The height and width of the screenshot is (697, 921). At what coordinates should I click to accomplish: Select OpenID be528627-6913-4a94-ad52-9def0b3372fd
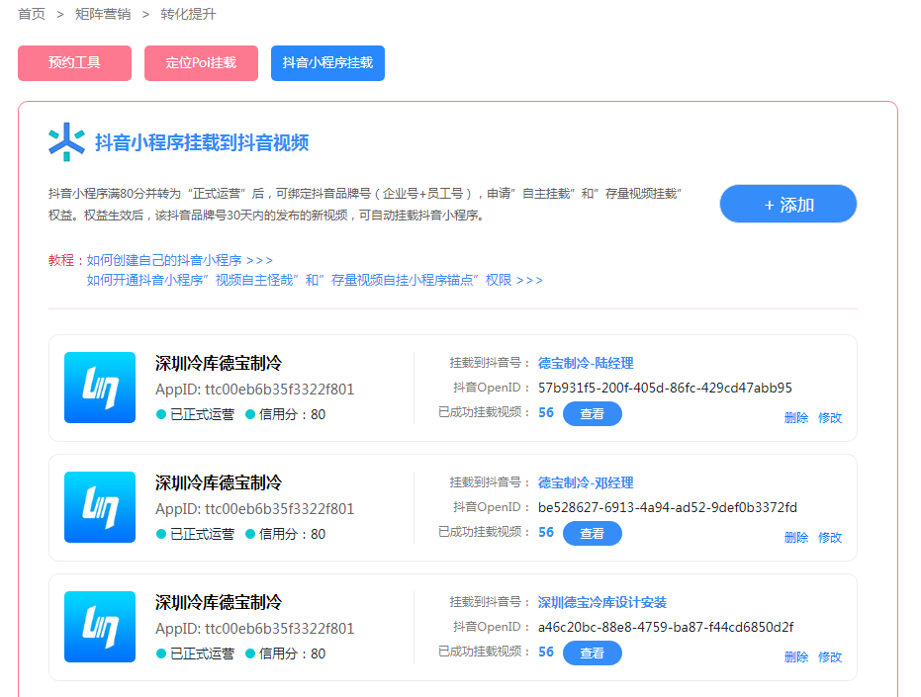(667, 507)
